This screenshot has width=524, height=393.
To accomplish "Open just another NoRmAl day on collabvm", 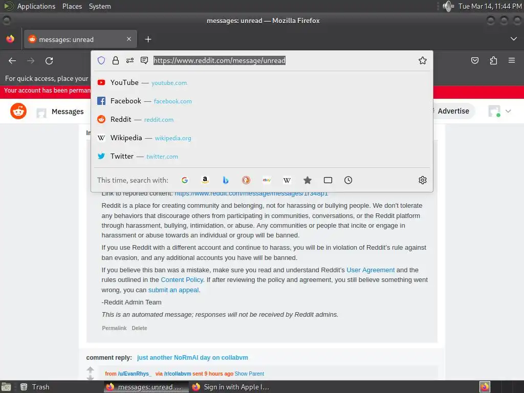I will pos(192,358).
